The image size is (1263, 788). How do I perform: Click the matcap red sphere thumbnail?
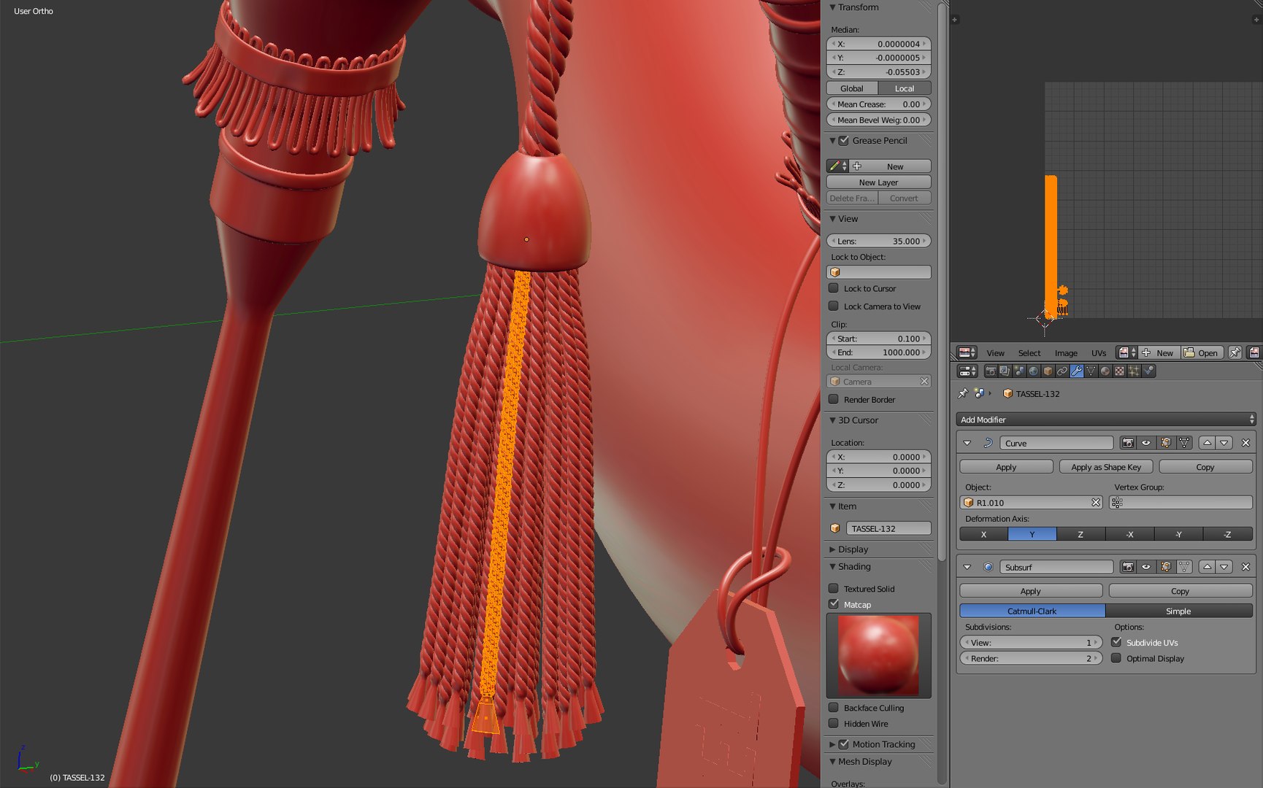coord(878,654)
